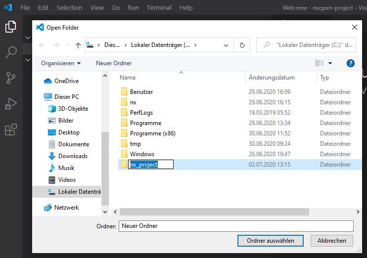Open the Run and Debug view icon

(x=10, y=104)
